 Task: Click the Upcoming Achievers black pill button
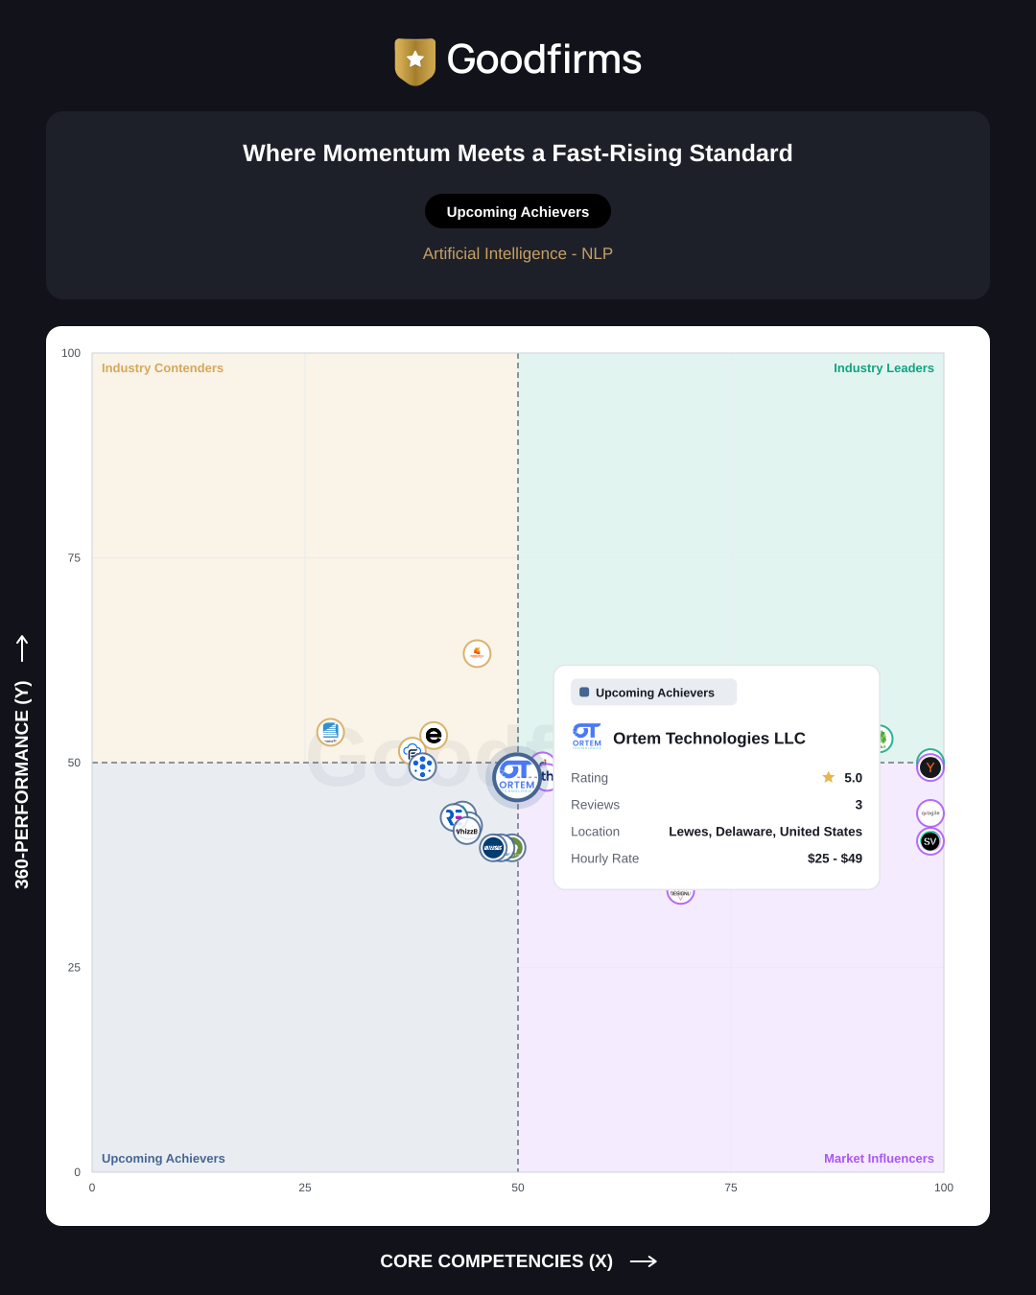point(518,211)
